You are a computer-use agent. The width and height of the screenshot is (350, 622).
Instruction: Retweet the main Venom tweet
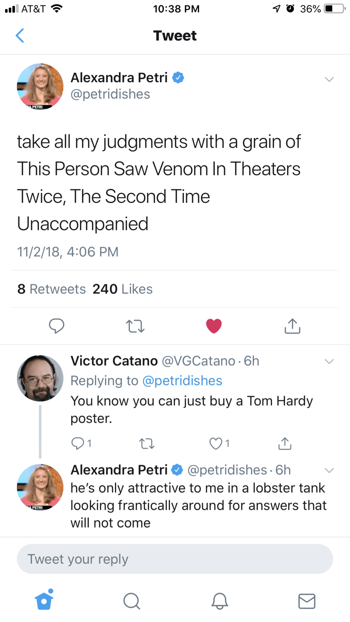135,326
